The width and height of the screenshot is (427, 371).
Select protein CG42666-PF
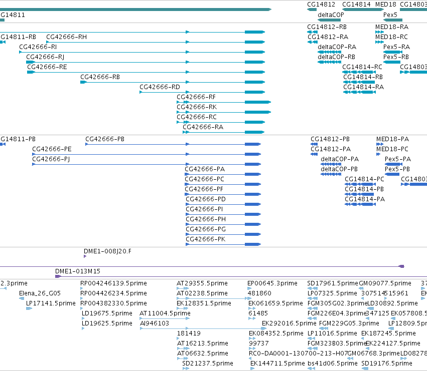204,189
